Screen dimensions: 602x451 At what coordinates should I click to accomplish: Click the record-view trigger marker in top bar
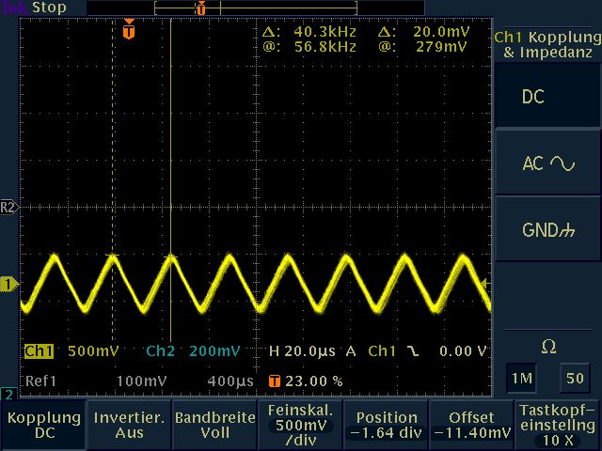pos(200,8)
